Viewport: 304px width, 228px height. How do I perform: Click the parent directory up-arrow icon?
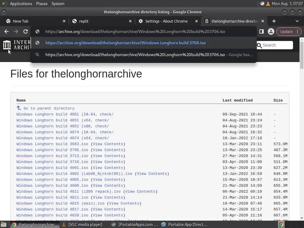(19, 108)
